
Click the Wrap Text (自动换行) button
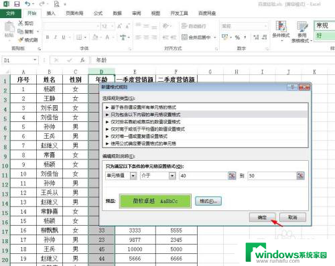[x=194, y=26]
